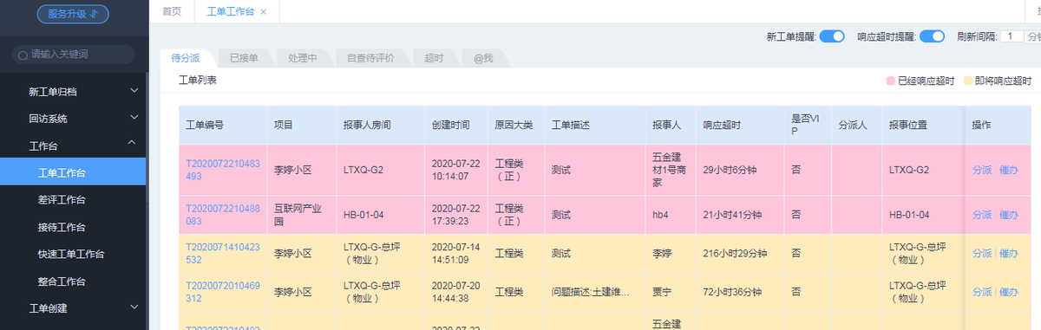Image resolution: width=1041 pixels, height=330 pixels.
Task: Toggle the 新工单提醒 switch
Action: (x=832, y=36)
